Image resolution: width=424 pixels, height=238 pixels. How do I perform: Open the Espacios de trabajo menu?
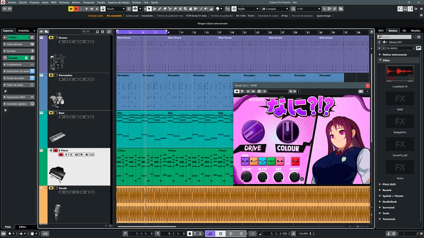tap(119, 2)
